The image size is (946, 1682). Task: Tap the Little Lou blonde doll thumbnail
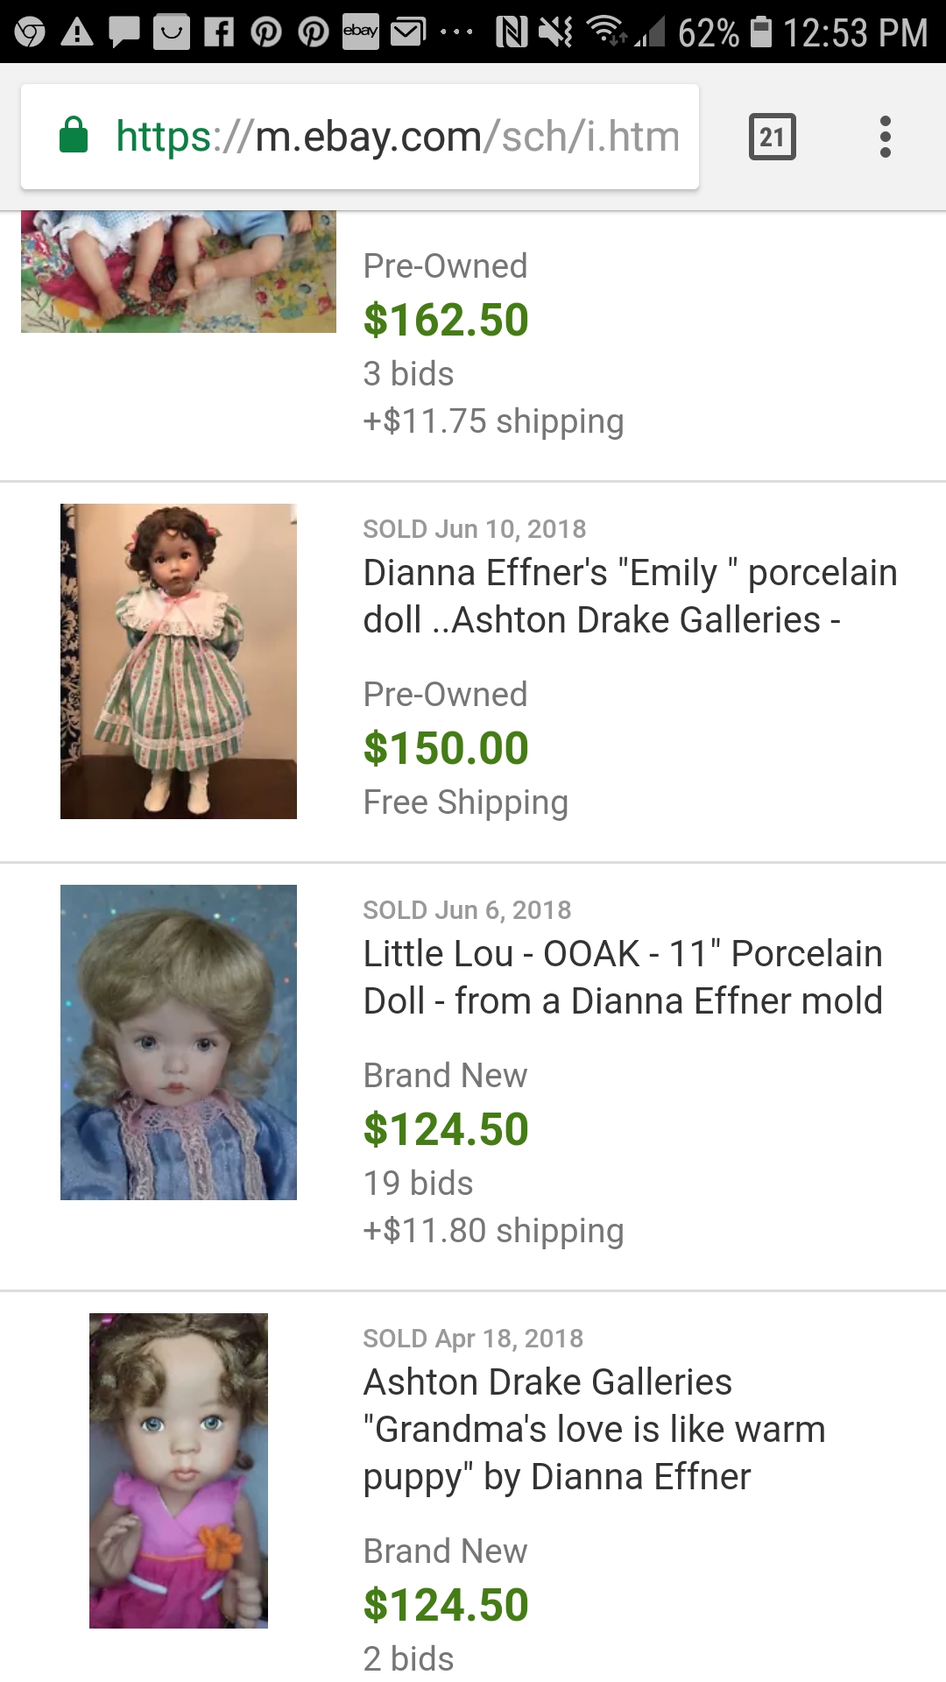point(179,1042)
